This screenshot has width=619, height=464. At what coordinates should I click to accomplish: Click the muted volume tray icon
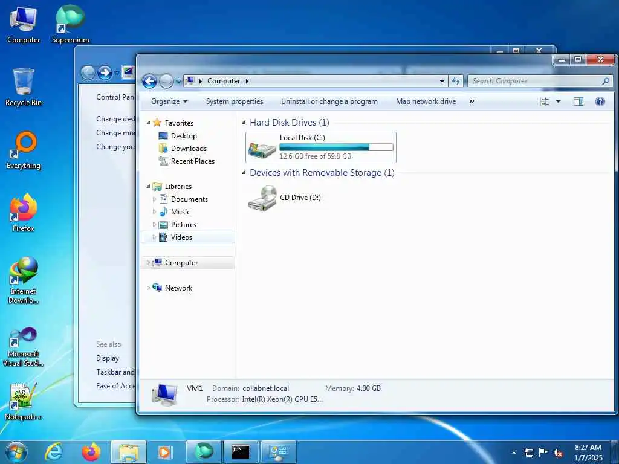[558, 453]
